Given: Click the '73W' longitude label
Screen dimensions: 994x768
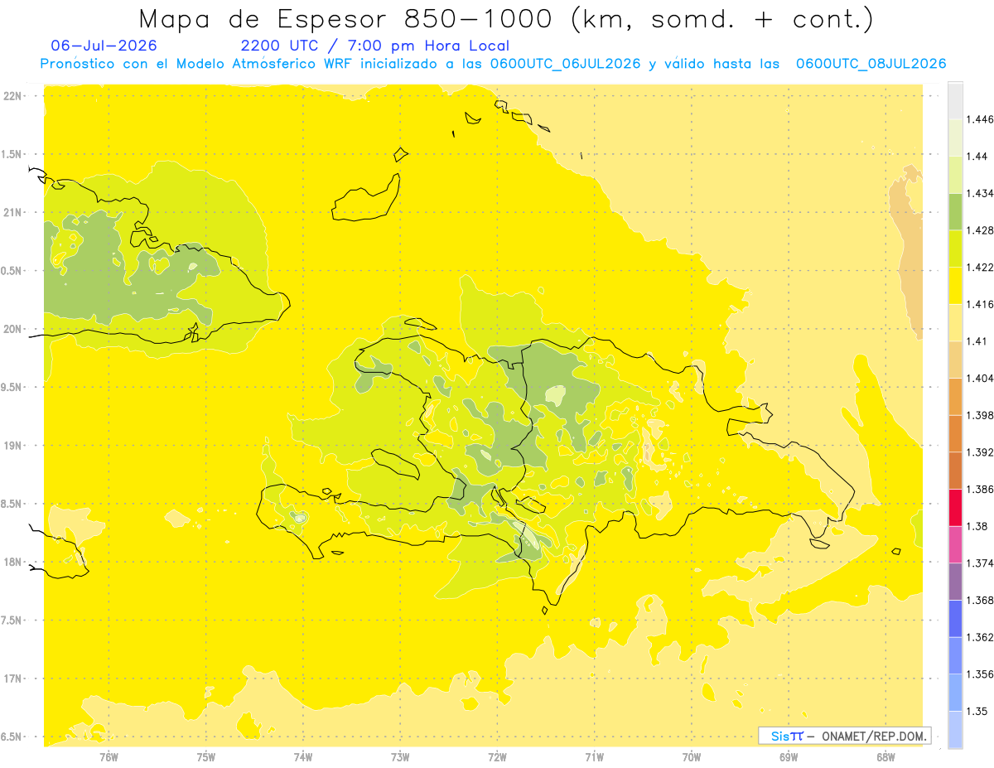Looking at the screenshot, I should (400, 756).
